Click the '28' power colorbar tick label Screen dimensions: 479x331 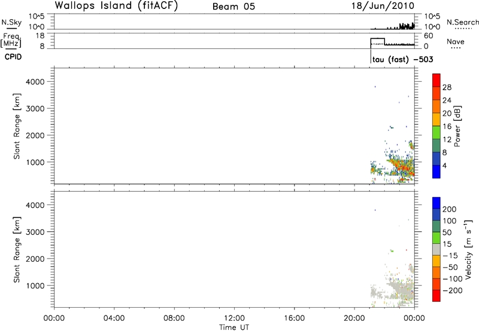[x=447, y=87]
